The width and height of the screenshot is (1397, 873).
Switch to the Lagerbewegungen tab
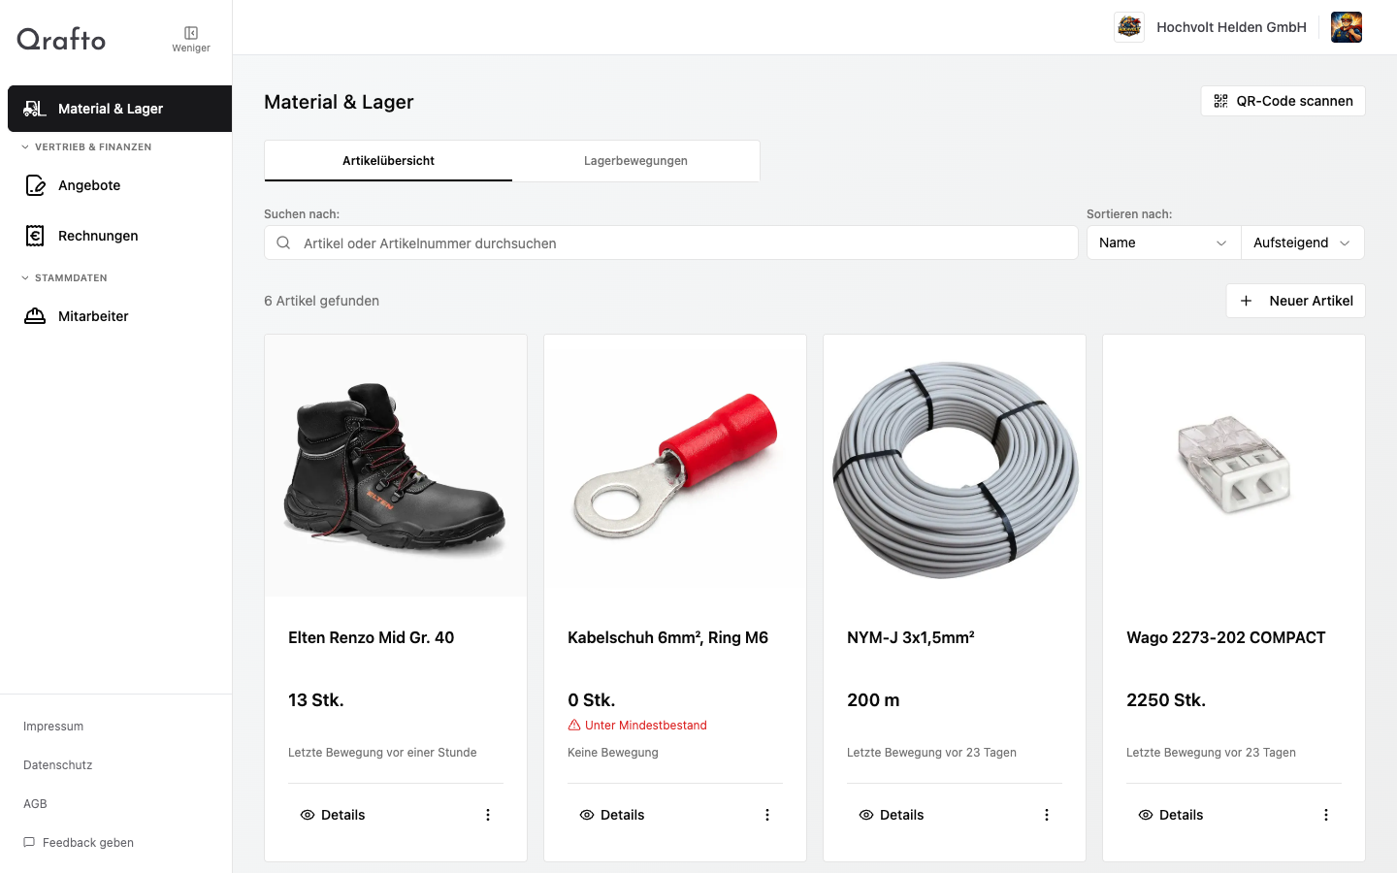click(635, 161)
